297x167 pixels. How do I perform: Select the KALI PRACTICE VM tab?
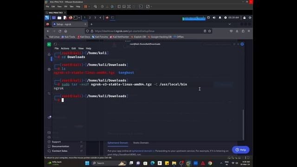[x=56, y=13]
